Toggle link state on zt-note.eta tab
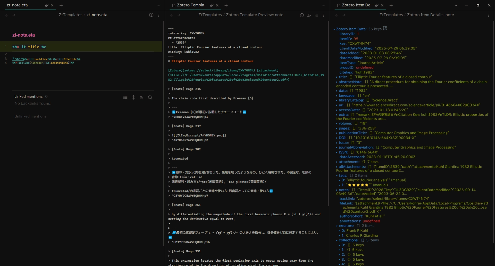 (x=46, y=5)
